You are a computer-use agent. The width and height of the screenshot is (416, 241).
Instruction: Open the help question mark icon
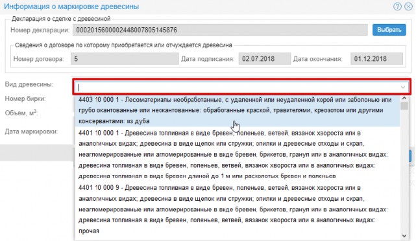coord(397,6)
